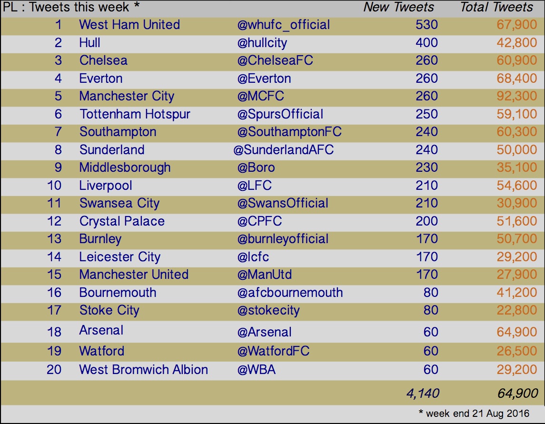Click the @hullcity handle
Screen dimensions: 545x424
click(262, 43)
